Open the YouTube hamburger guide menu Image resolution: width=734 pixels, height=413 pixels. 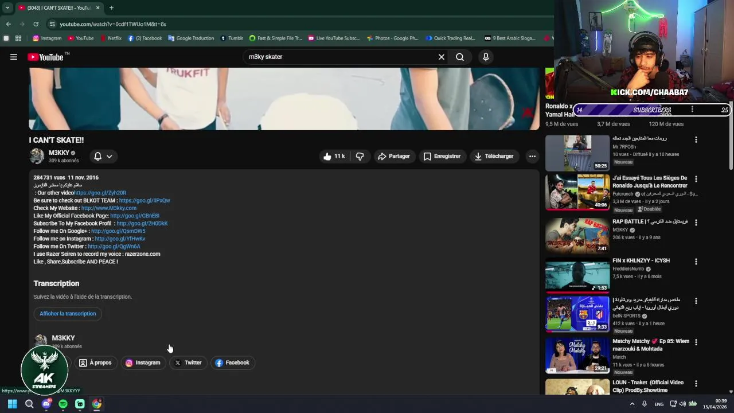tap(14, 57)
